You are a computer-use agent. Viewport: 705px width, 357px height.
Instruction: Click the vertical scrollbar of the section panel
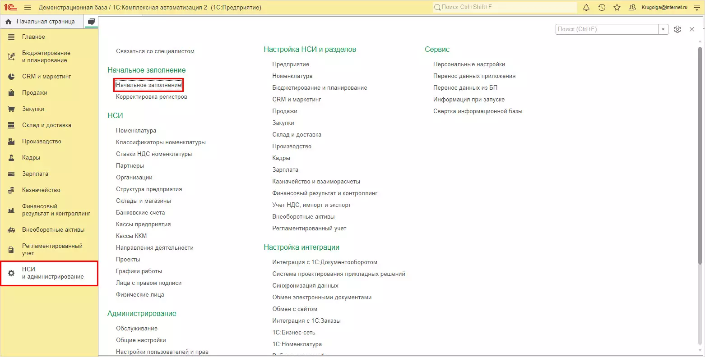point(700,156)
